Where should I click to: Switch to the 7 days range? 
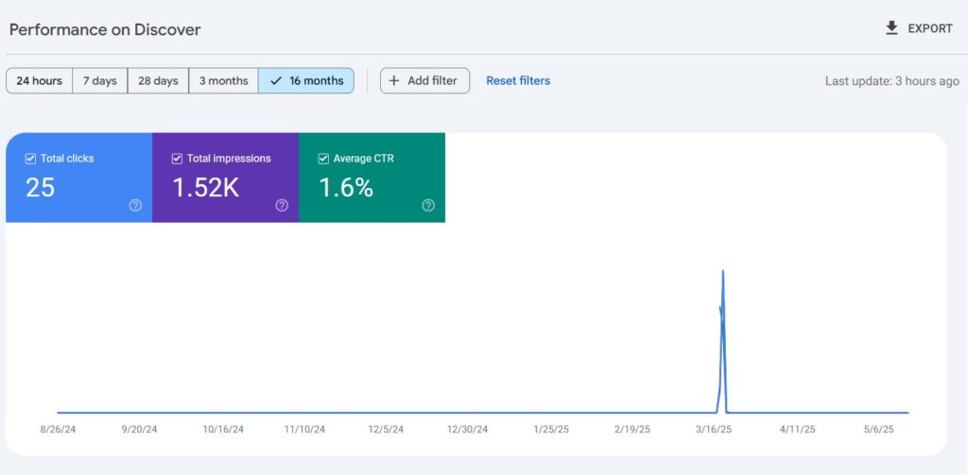point(99,81)
